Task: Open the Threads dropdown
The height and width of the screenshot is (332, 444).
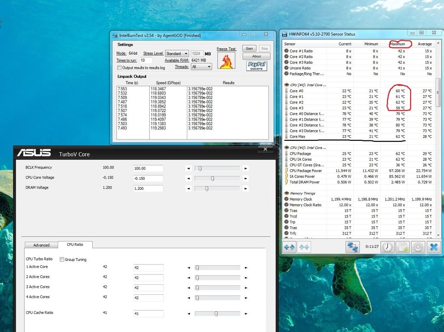Action: tap(201, 67)
